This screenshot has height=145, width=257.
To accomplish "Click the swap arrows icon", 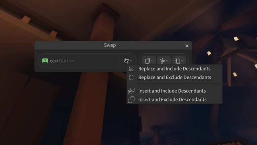I will tap(126, 61).
